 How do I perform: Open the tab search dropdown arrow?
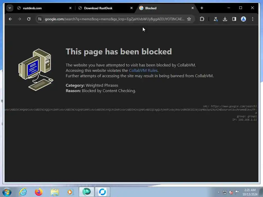(10, 8)
